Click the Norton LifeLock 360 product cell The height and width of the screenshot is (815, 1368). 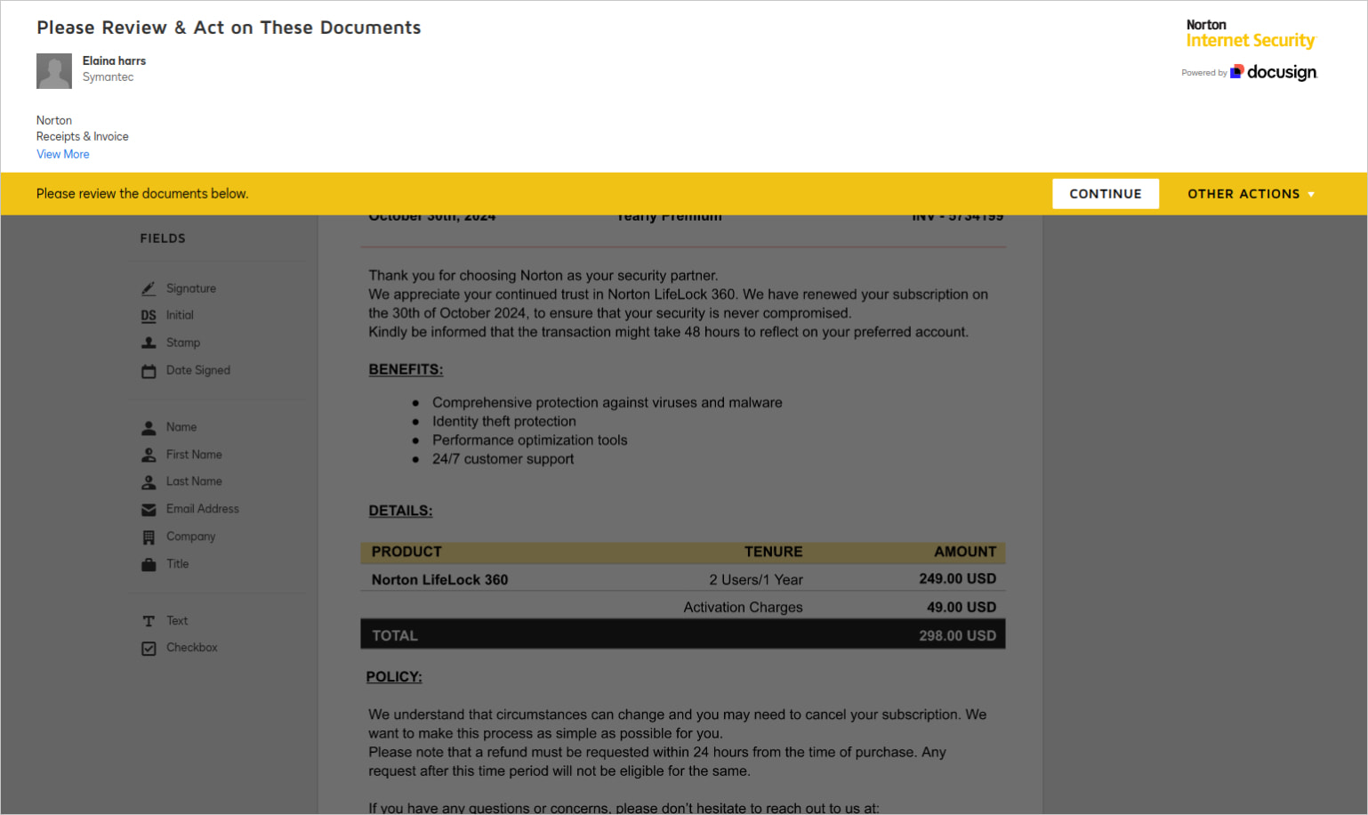click(439, 580)
